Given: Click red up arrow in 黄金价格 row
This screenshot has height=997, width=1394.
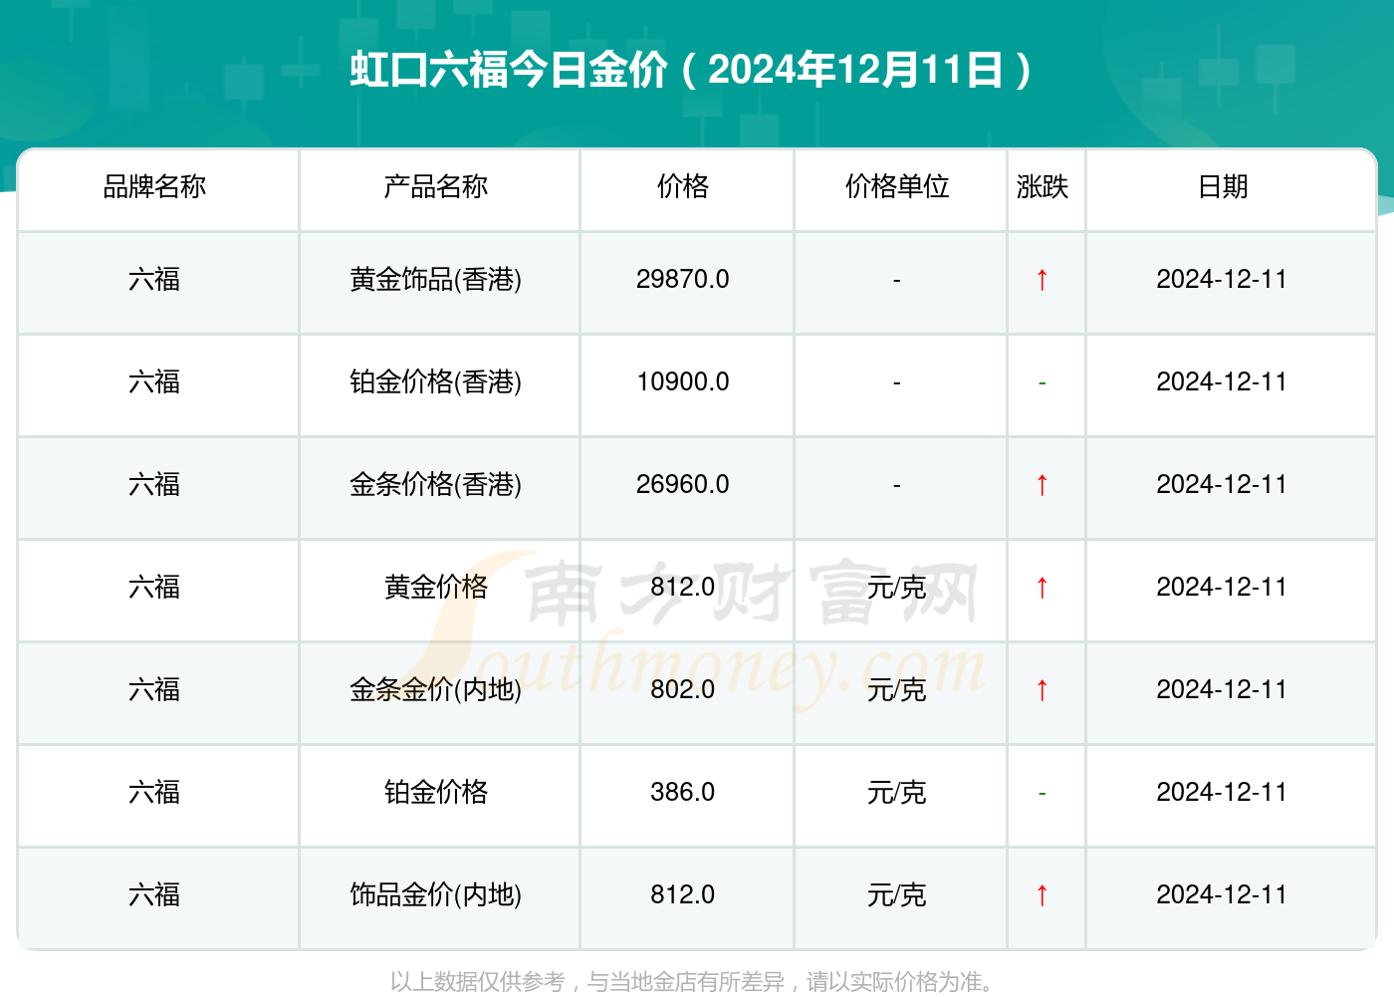Looking at the screenshot, I should 1043,587.
